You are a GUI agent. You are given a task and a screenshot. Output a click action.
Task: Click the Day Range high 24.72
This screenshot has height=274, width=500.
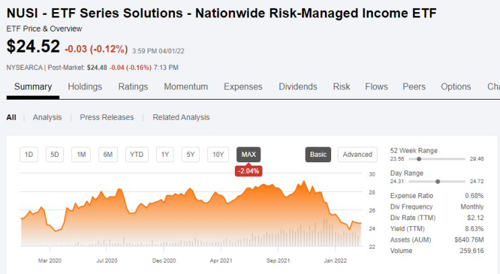[x=476, y=182]
